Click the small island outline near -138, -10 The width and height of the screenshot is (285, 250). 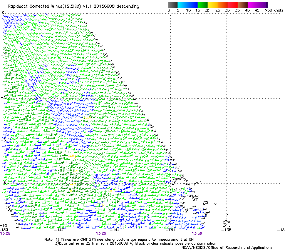coord(226,223)
